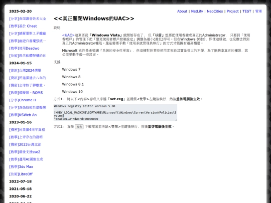271x203 pixels.
Task: Open the Project page link
Action: point(233,11)
